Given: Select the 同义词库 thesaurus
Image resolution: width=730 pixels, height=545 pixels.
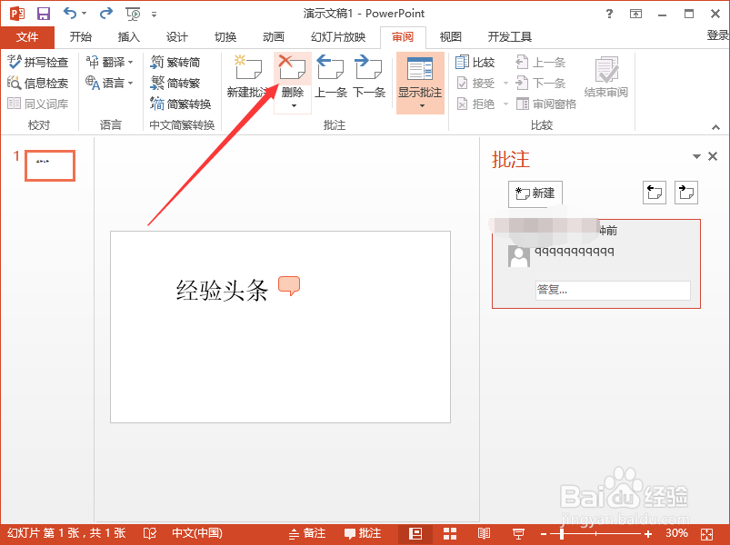Looking at the screenshot, I should 38,103.
